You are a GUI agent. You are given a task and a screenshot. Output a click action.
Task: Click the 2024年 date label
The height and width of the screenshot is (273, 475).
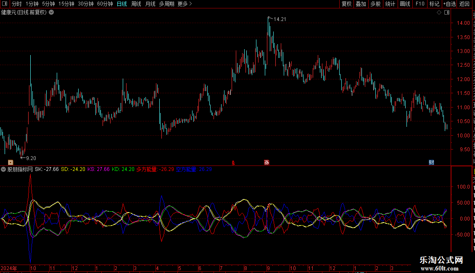click(9, 268)
